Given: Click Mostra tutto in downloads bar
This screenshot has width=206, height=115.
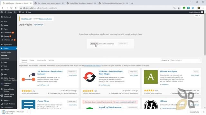Looking at the screenshot, I should 194,112.
